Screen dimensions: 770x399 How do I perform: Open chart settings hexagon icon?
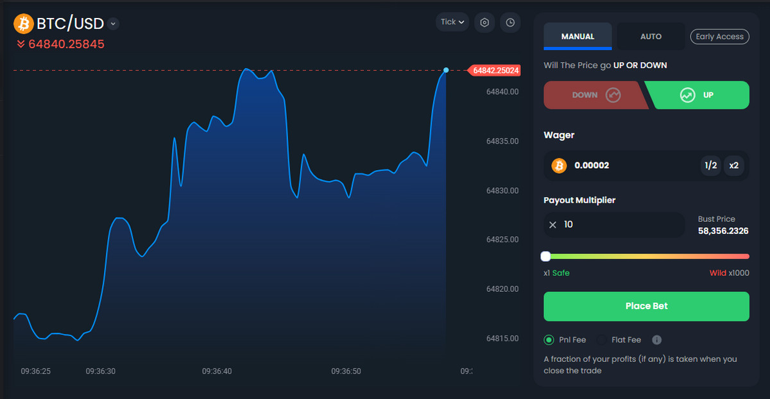(x=485, y=22)
